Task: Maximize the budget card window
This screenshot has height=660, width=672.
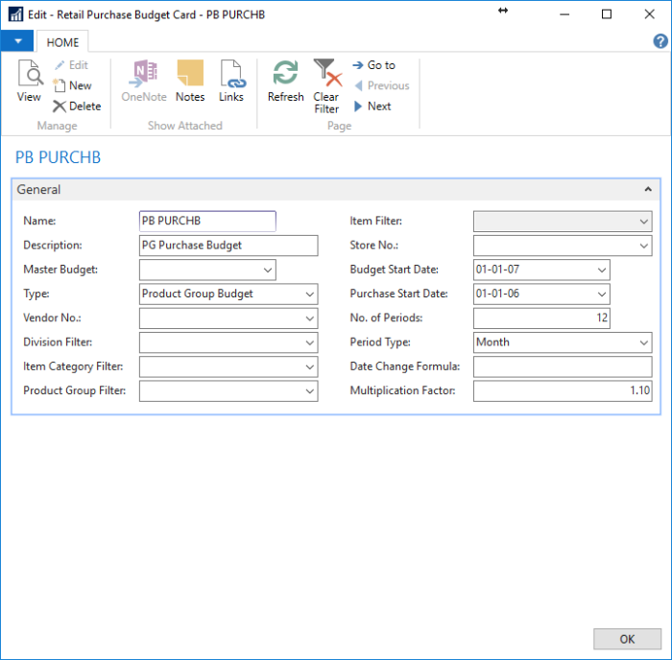Action: click(x=607, y=14)
